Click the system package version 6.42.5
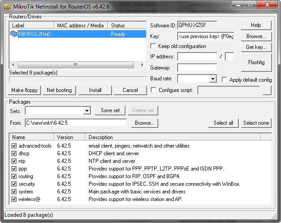Viewport: 281px width, 223px height. [x=64, y=192]
